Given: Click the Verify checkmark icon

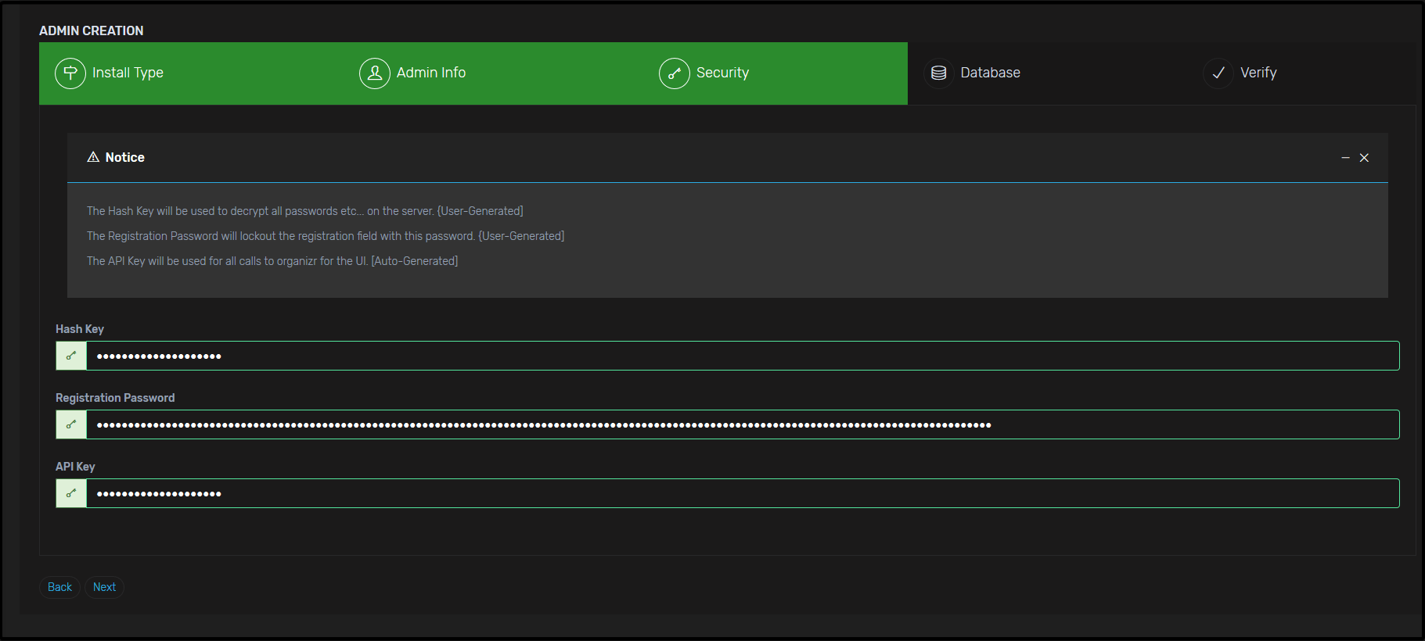Looking at the screenshot, I should [x=1218, y=73].
